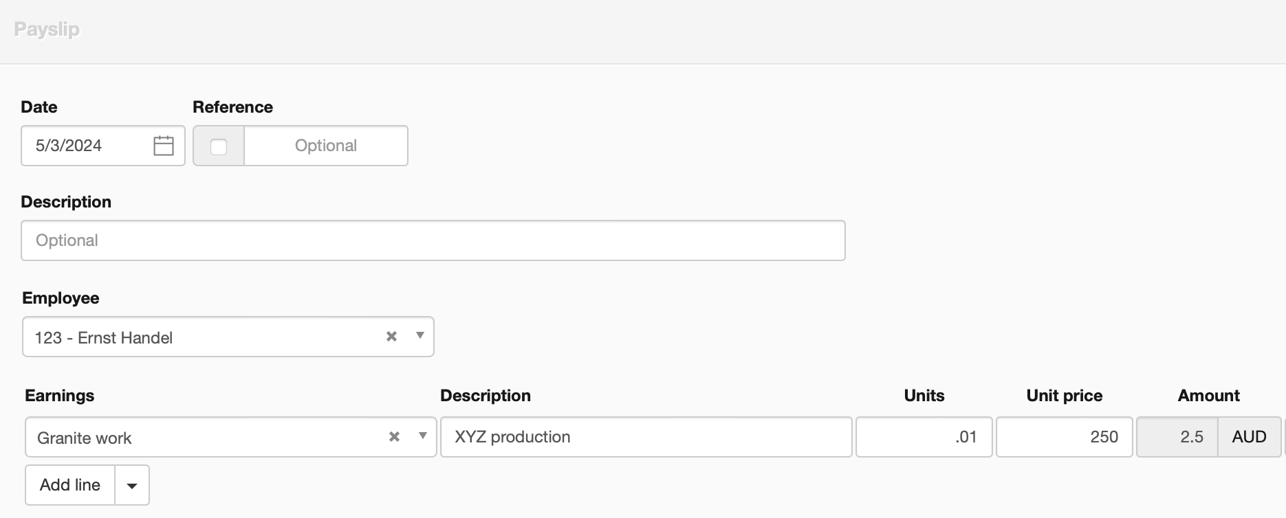Click the AUD currency label

coord(1249,437)
